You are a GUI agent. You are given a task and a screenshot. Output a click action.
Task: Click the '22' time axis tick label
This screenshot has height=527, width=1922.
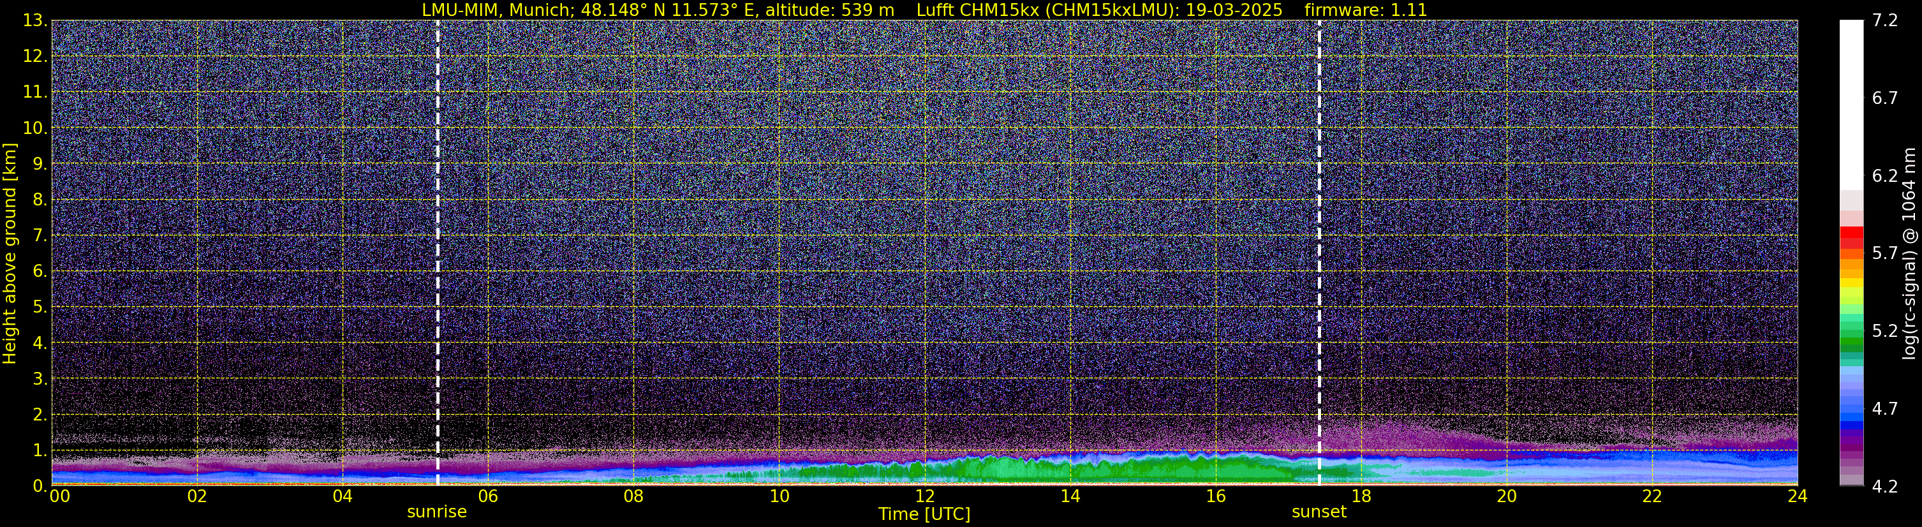(x=1652, y=497)
